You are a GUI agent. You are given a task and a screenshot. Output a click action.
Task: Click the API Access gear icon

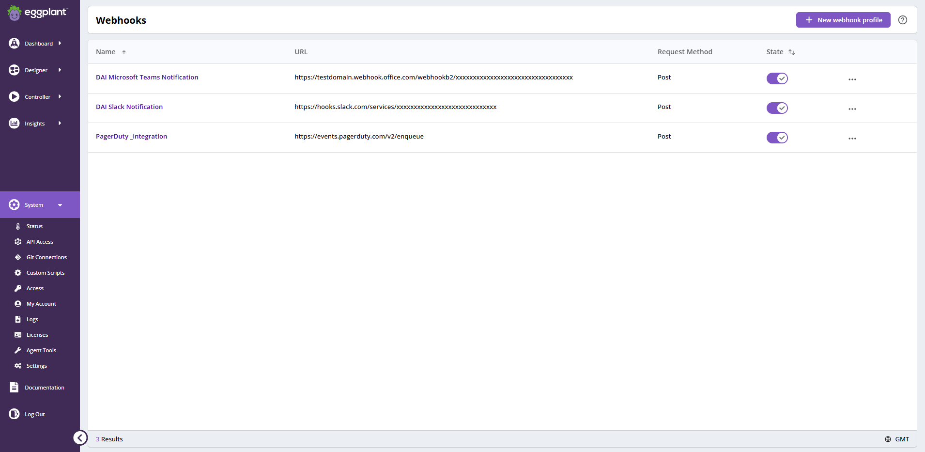click(18, 242)
